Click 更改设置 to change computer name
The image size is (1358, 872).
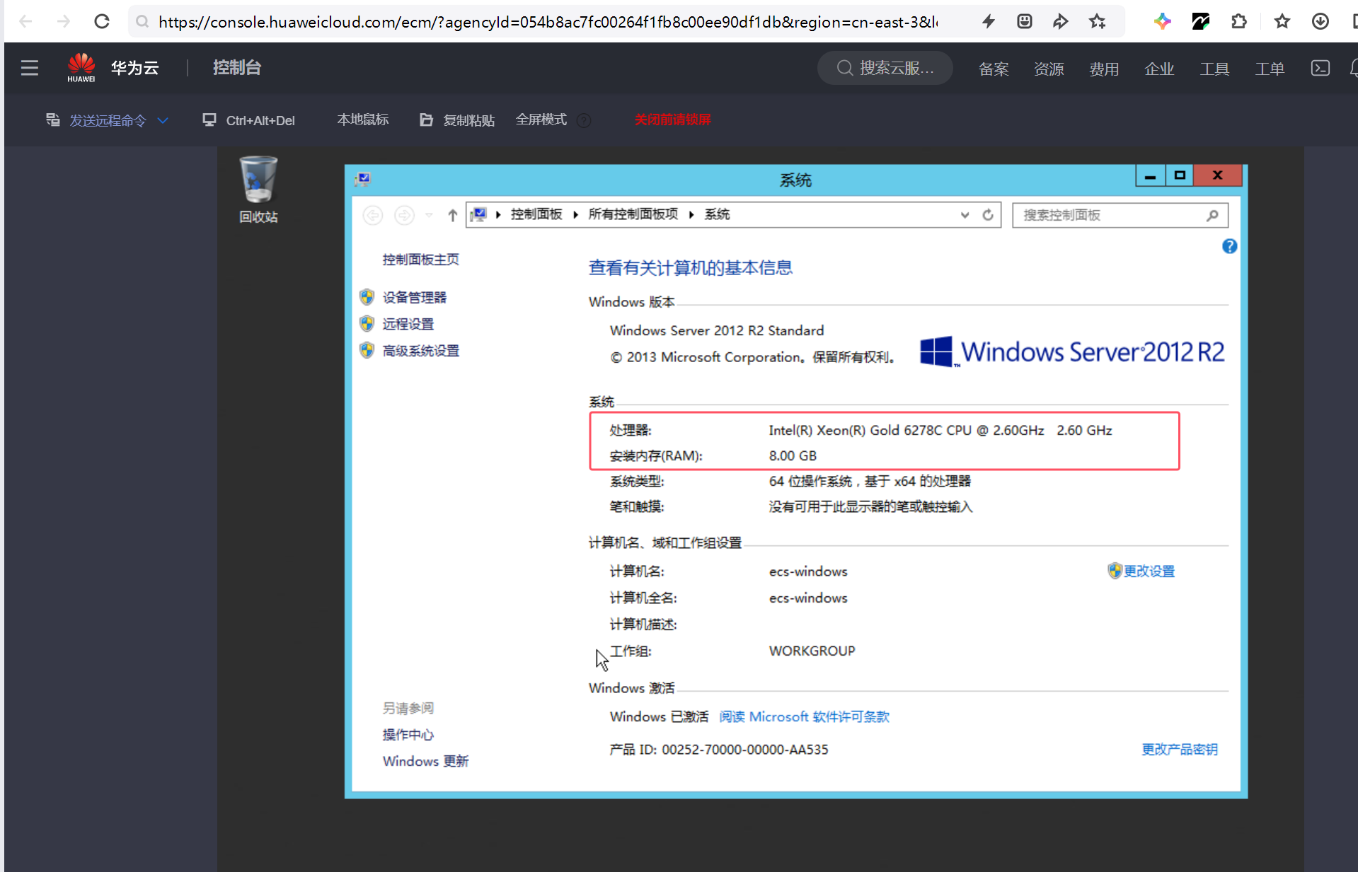[1149, 571]
